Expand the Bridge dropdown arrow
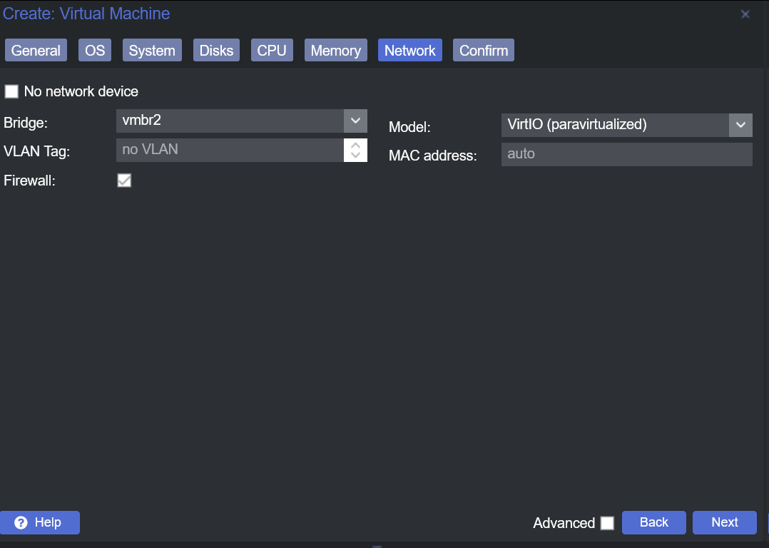 (355, 121)
